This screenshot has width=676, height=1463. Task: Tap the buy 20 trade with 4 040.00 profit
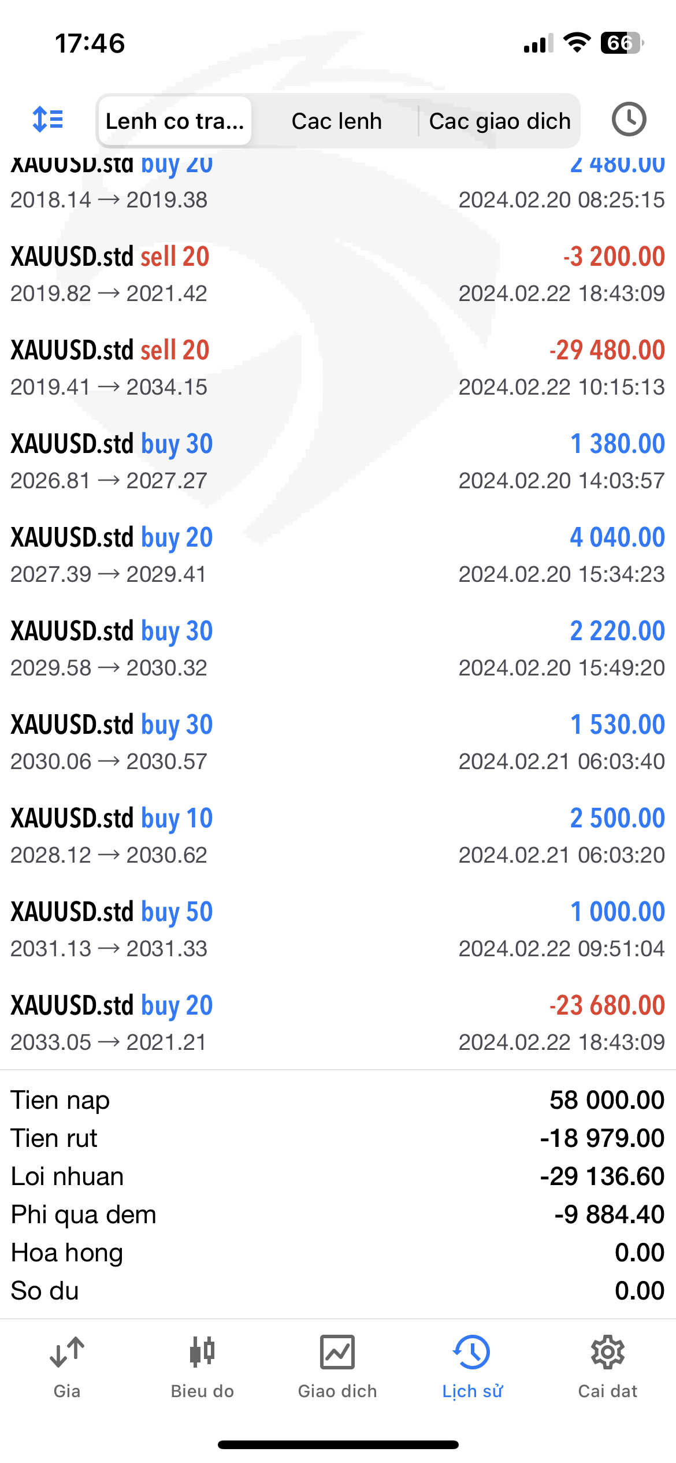pyautogui.click(x=338, y=555)
